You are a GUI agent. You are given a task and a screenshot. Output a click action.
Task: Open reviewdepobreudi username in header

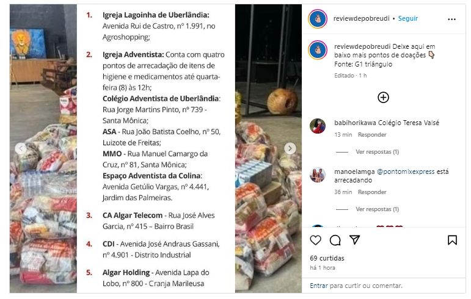coord(361,18)
